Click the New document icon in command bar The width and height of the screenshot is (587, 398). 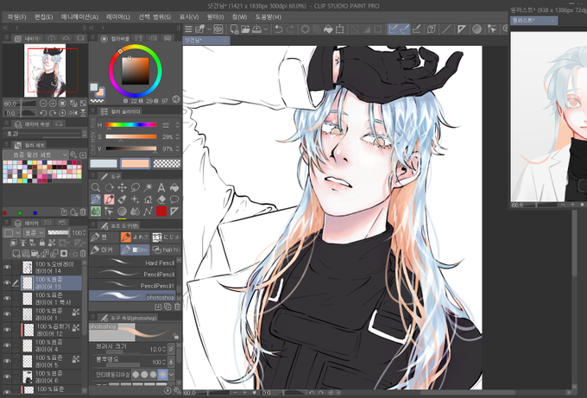coord(234,28)
